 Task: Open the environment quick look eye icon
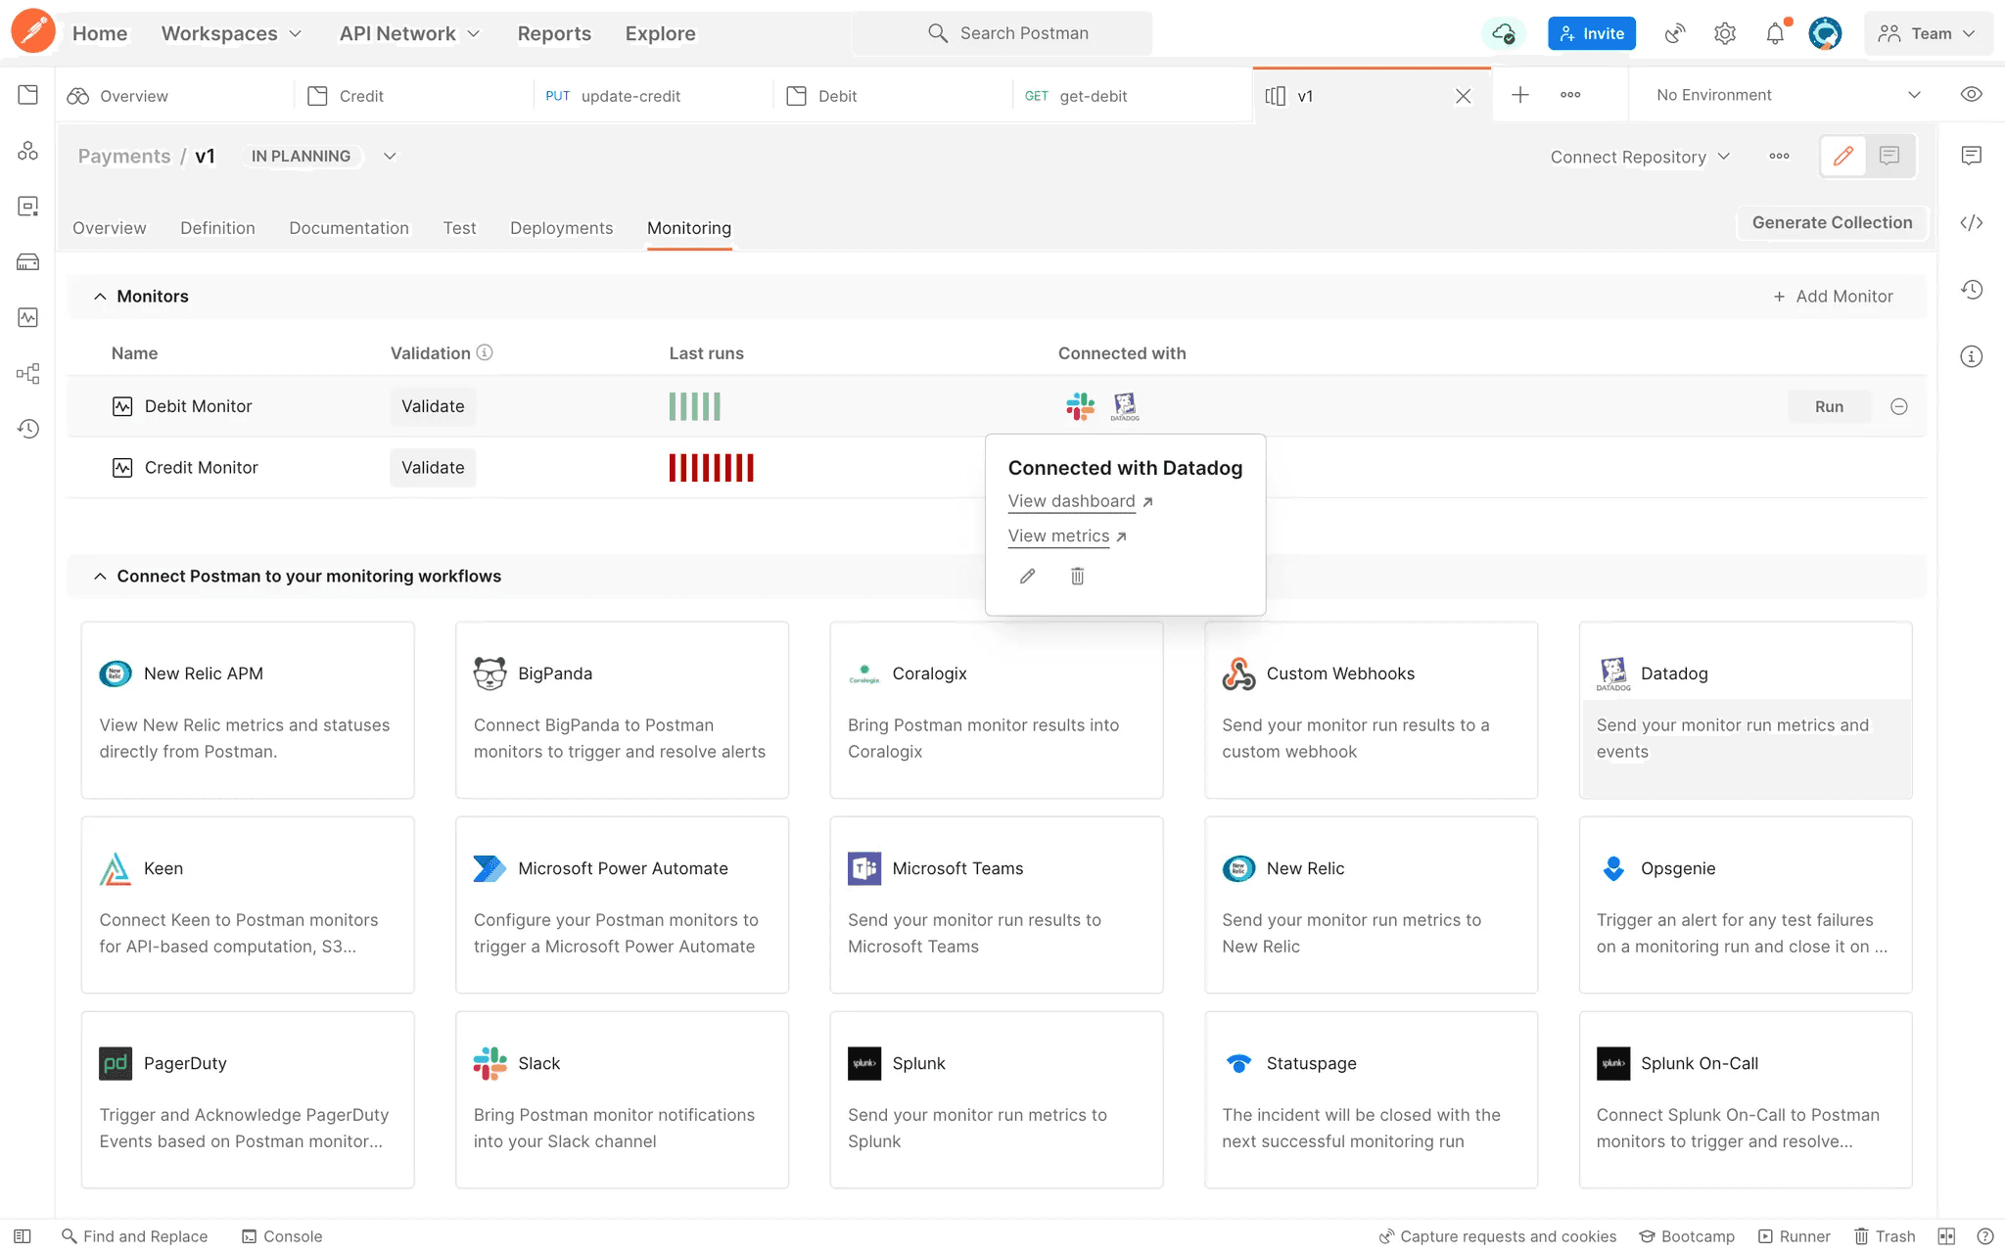pyautogui.click(x=1972, y=95)
